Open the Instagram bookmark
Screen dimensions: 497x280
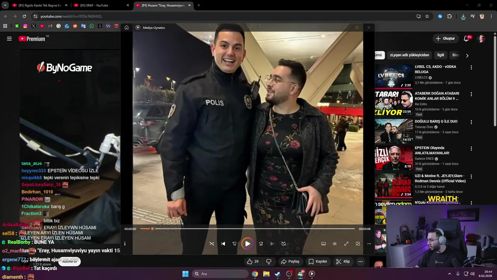25,26
